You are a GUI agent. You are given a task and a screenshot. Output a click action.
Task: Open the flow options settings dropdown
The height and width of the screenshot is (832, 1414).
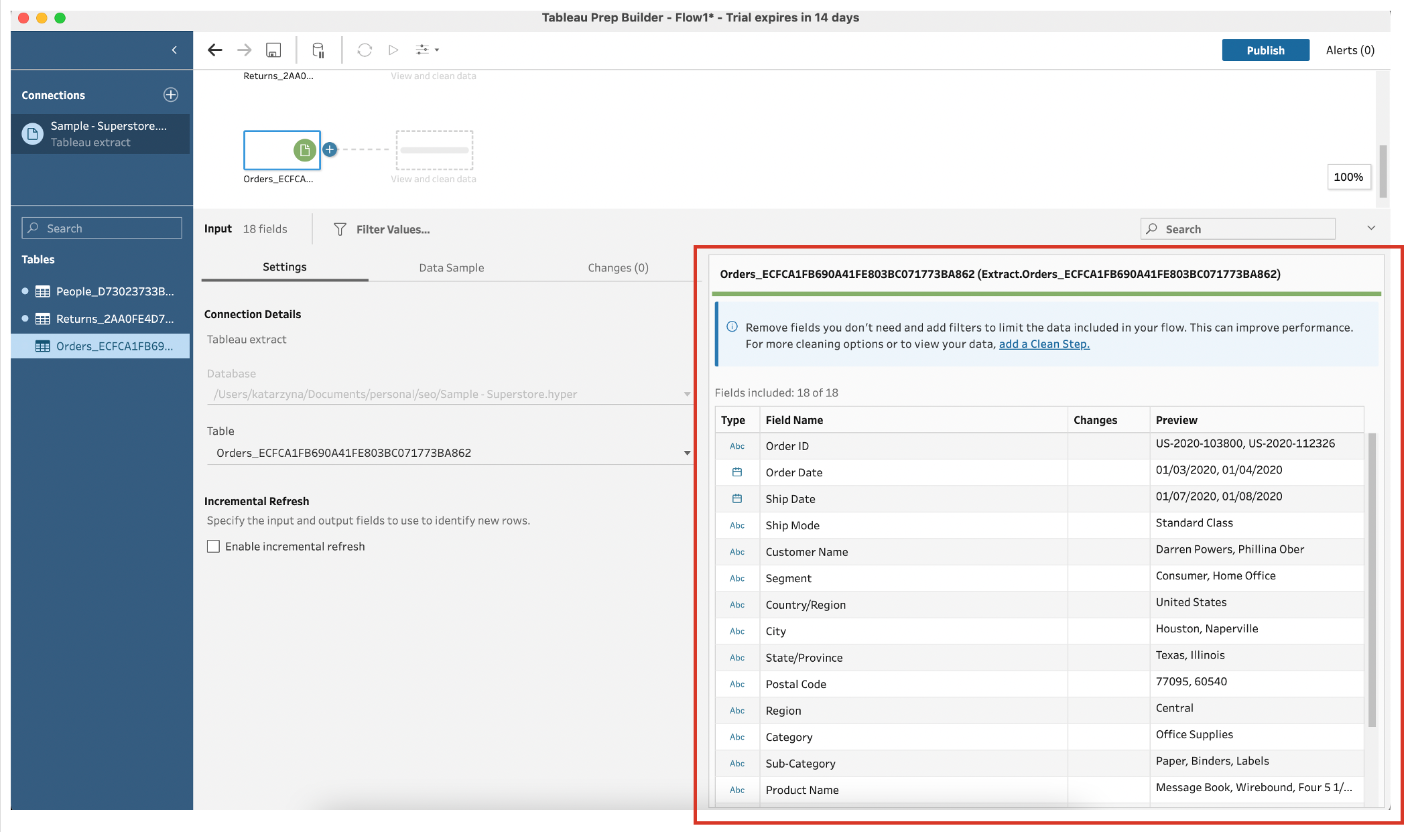coord(427,50)
